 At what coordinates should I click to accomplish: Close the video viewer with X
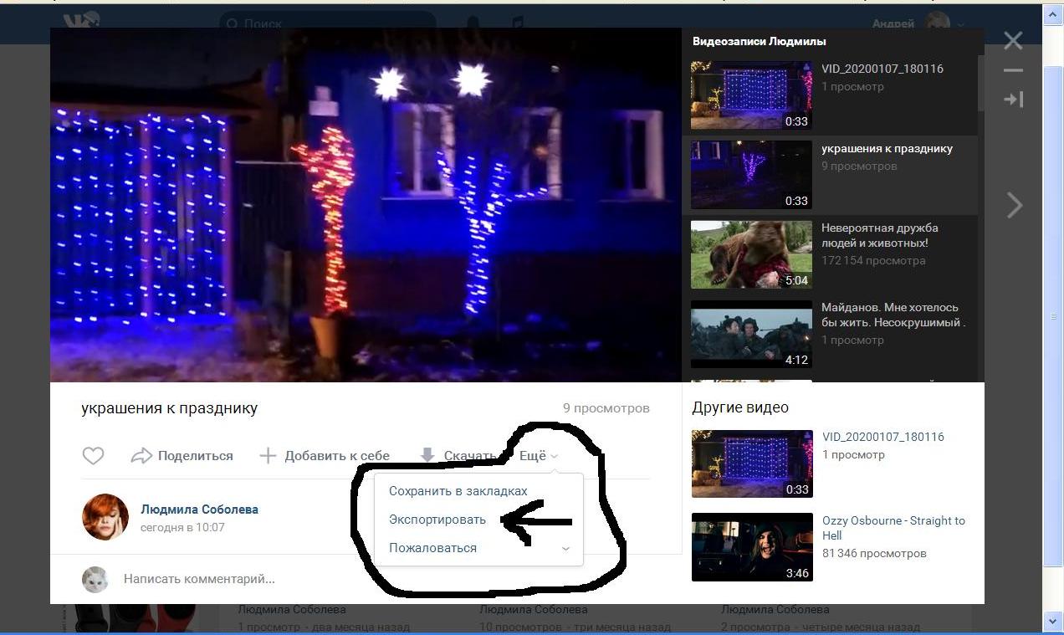click(1013, 40)
